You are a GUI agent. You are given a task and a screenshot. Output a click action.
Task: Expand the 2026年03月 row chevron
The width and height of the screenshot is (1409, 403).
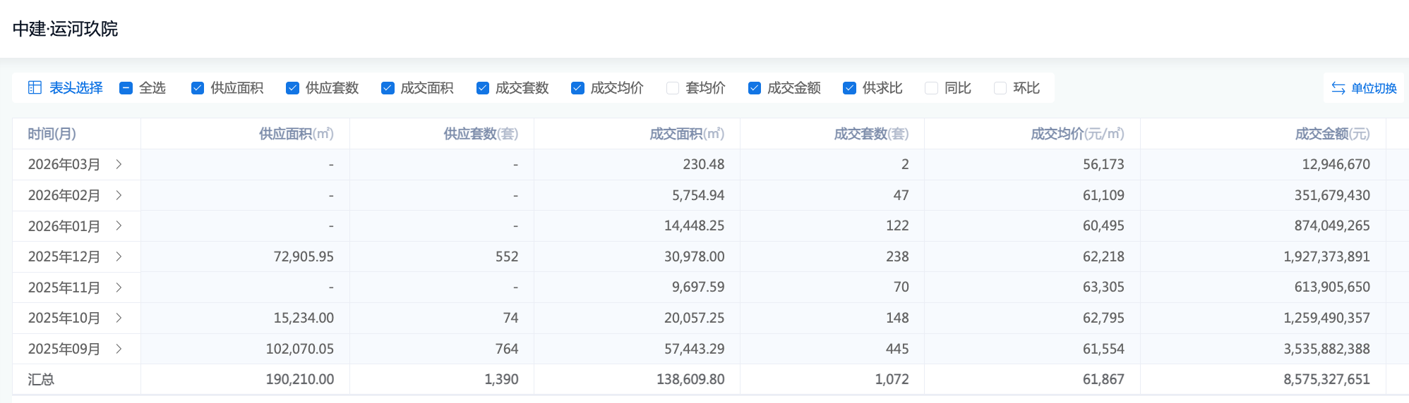click(119, 164)
